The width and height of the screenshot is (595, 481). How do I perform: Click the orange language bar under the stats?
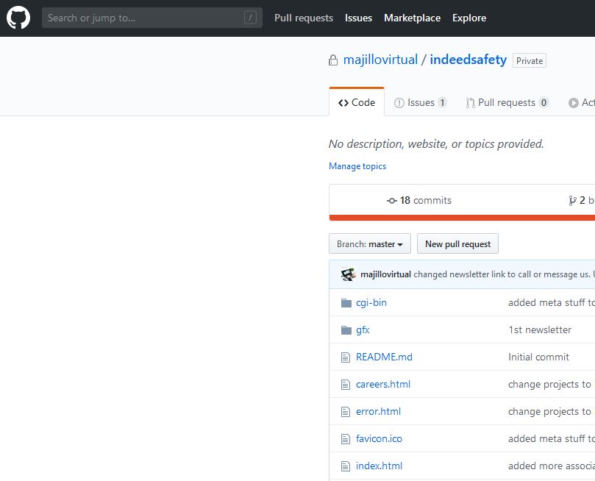pos(462,218)
